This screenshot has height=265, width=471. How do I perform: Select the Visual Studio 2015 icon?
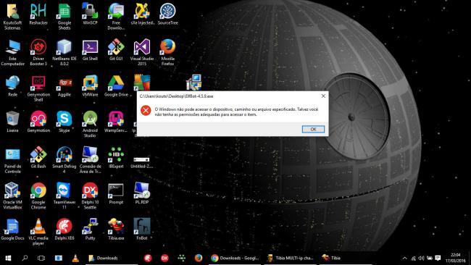point(142,52)
